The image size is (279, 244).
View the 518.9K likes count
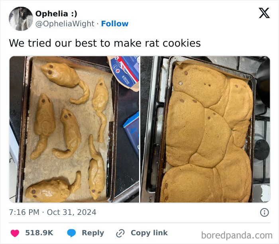pyautogui.click(x=39, y=233)
